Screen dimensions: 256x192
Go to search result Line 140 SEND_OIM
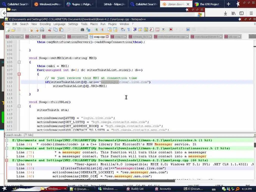(84, 176)
